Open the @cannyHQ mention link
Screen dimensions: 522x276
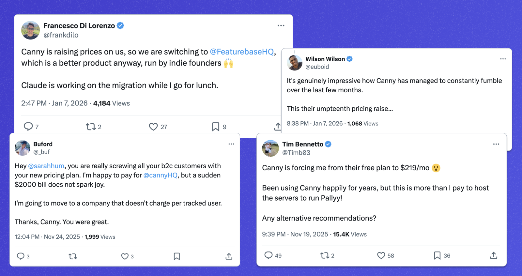point(161,175)
